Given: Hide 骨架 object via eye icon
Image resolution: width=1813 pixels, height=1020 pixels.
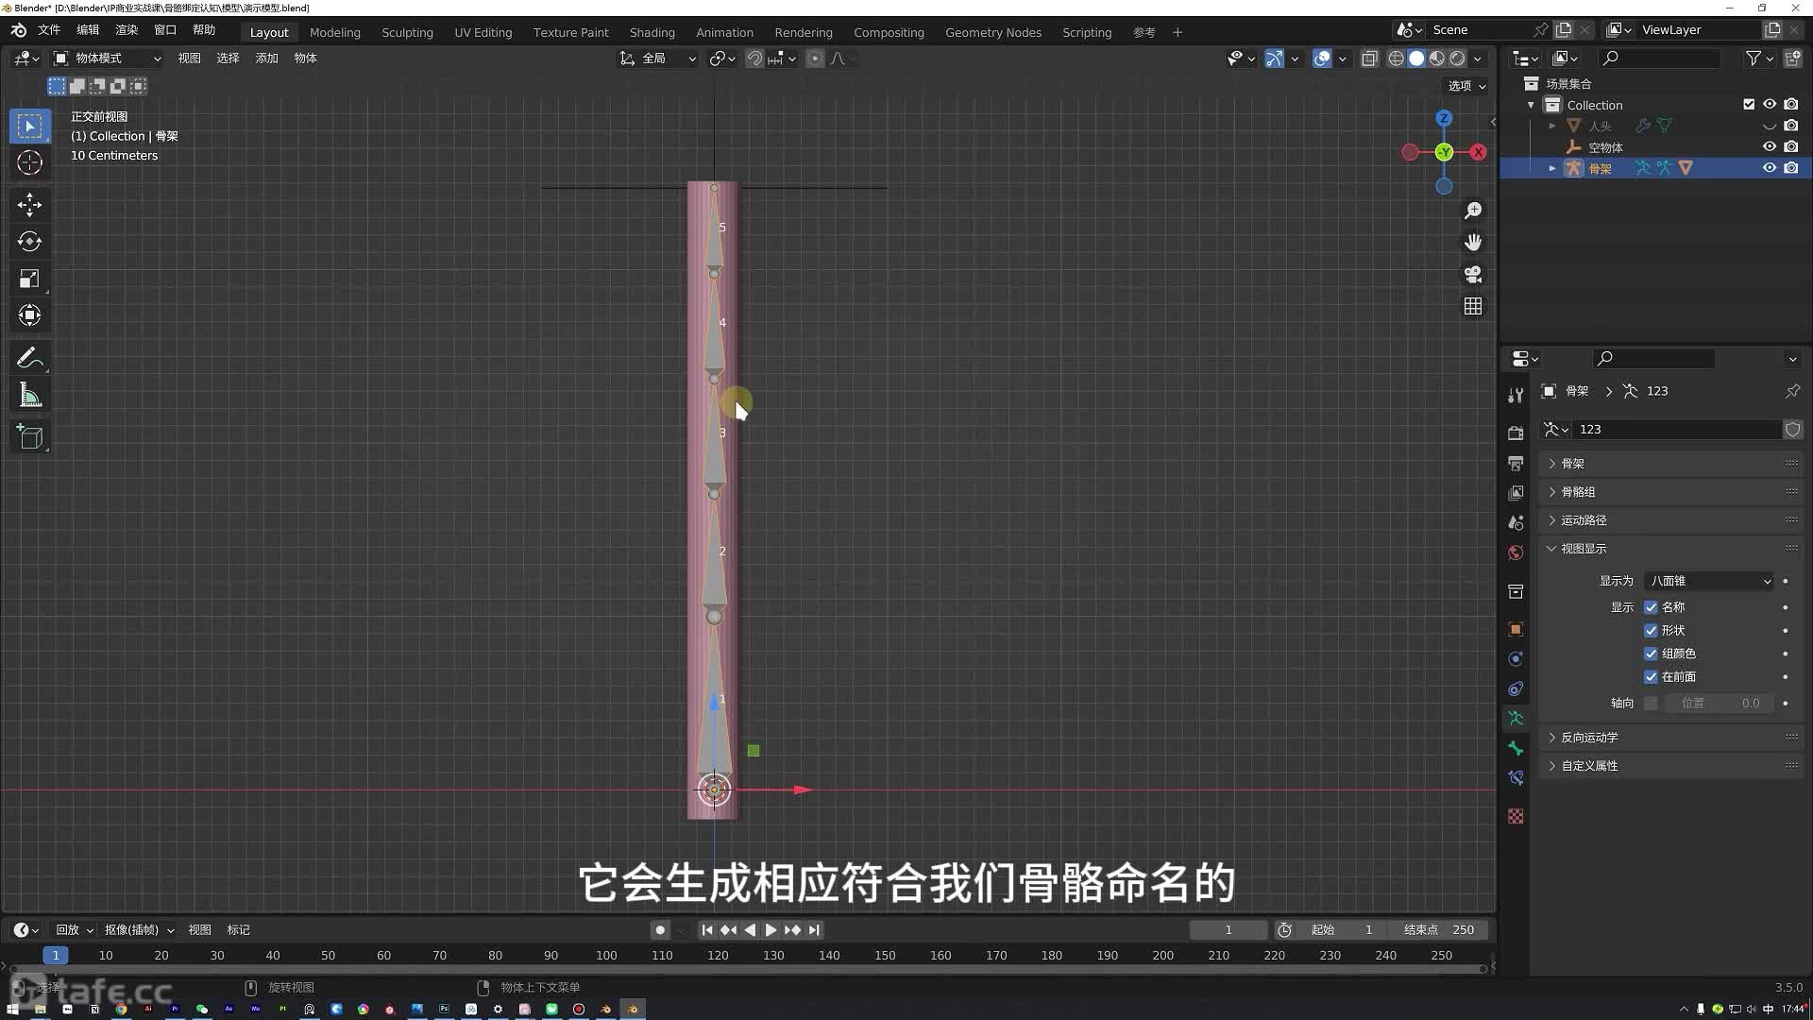Looking at the screenshot, I should [1770, 168].
